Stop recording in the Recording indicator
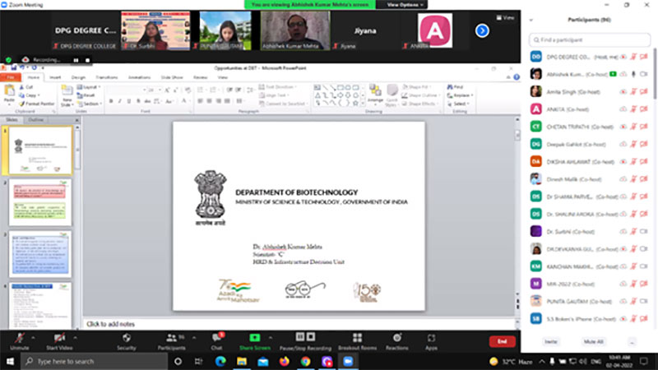 pos(87,60)
